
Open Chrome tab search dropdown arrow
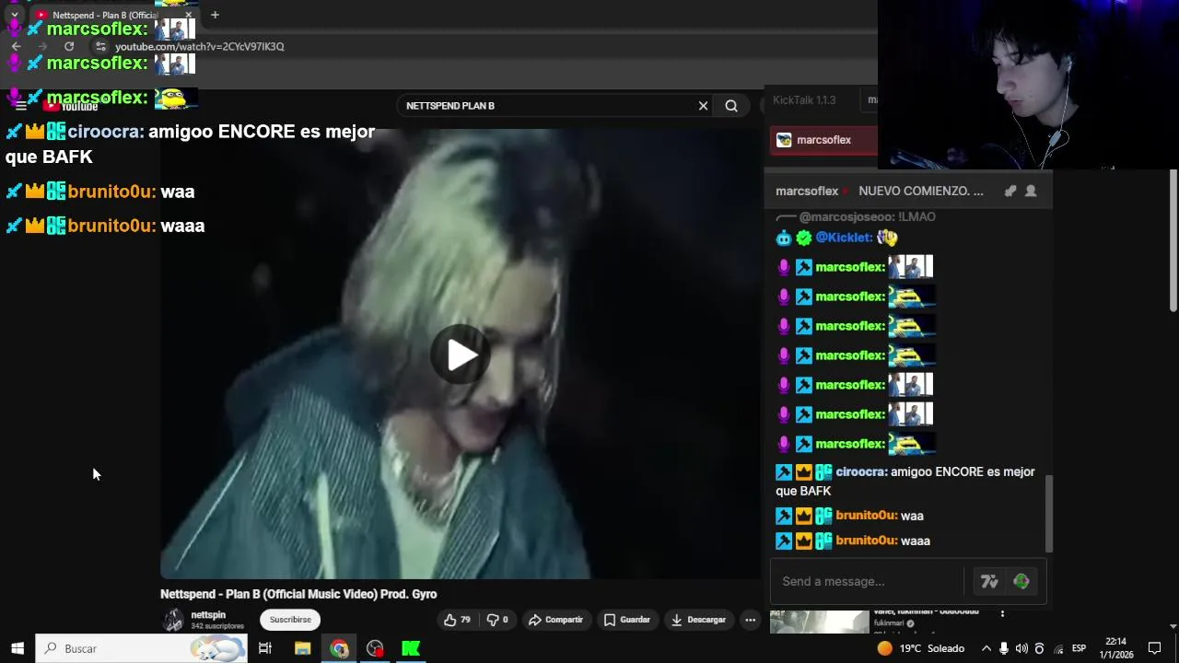(14, 15)
